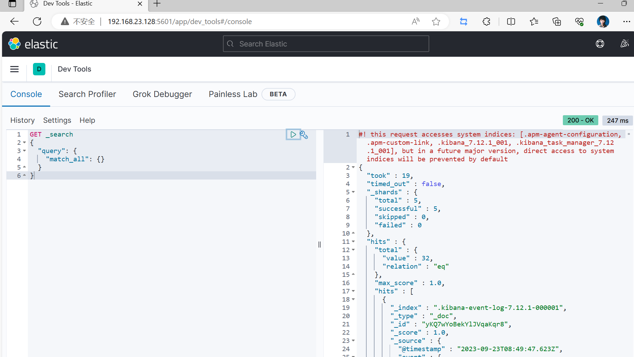
Task: Open the Kibana navigation hamburger menu
Action: [x=14, y=69]
